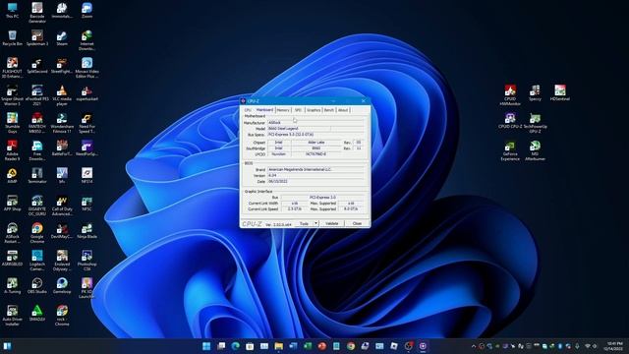The image size is (629, 354).
Task: Select the TechPowerUp GPU-Z desktop shortcut
Action: pyautogui.click(x=535, y=122)
